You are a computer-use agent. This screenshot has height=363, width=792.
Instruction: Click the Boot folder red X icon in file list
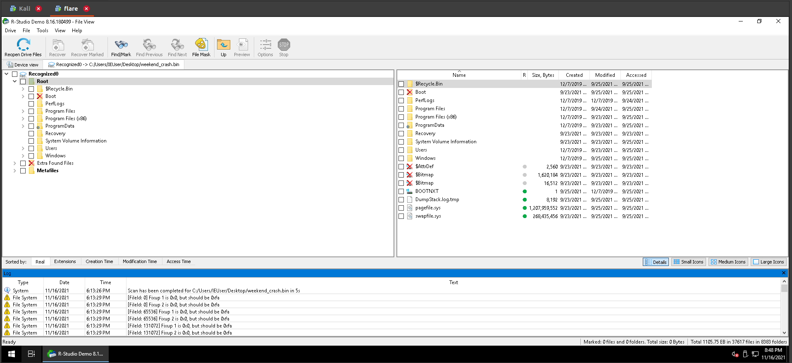[410, 92]
